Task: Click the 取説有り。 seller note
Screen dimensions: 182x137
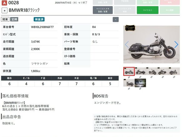Action: (9, 123)
